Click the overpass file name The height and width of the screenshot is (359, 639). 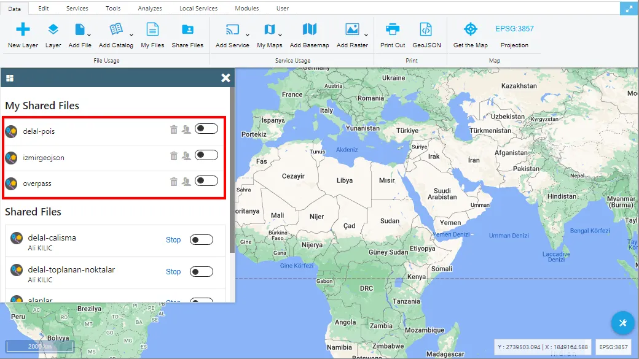coord(37,183)
